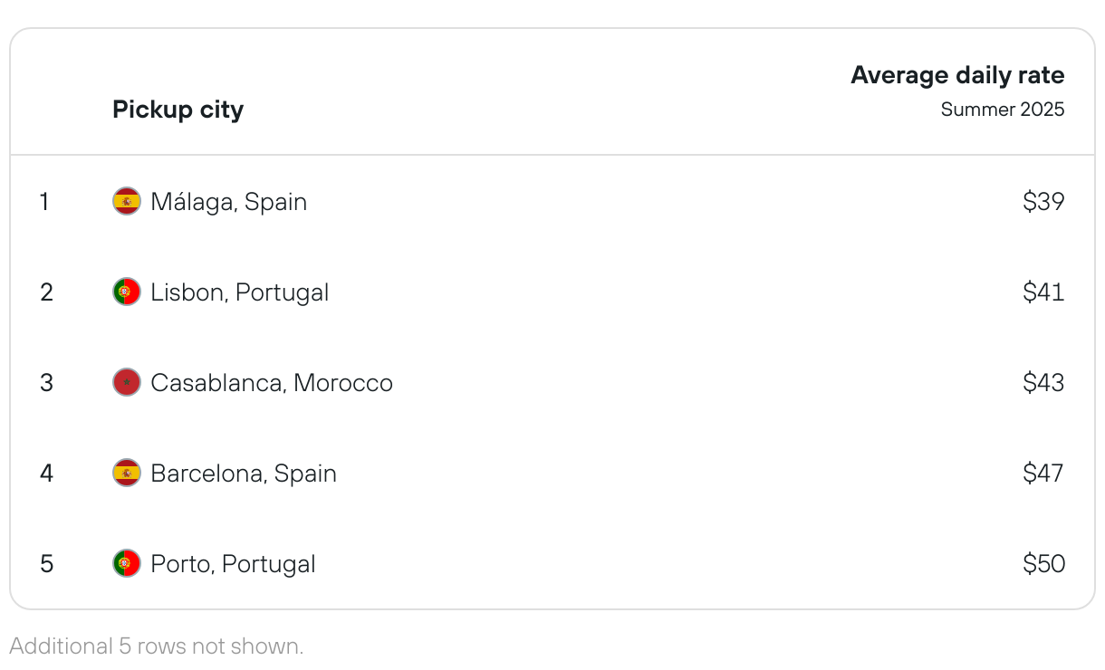Select the Málaga, Spain city name
The width and height of the screenshot is (1105, 670).
pos(229,202)
